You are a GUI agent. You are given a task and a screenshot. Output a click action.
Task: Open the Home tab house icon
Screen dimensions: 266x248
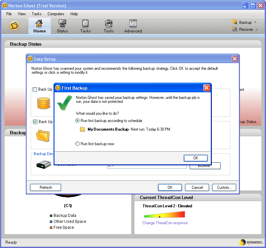coord(39,23)
